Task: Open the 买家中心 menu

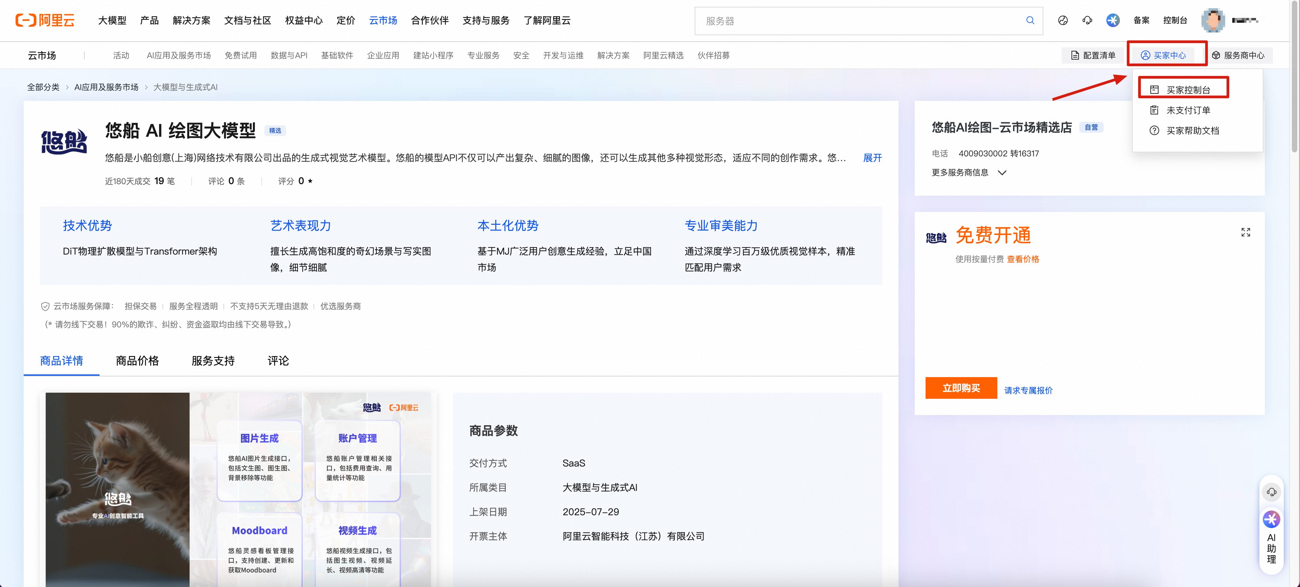Action: click(x=1163, y=56)
